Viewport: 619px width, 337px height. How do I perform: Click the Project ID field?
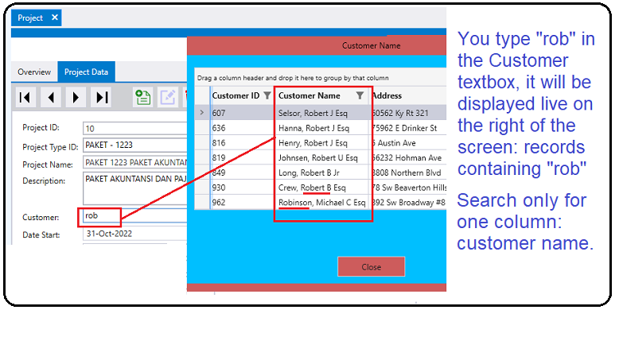(134, 129)
